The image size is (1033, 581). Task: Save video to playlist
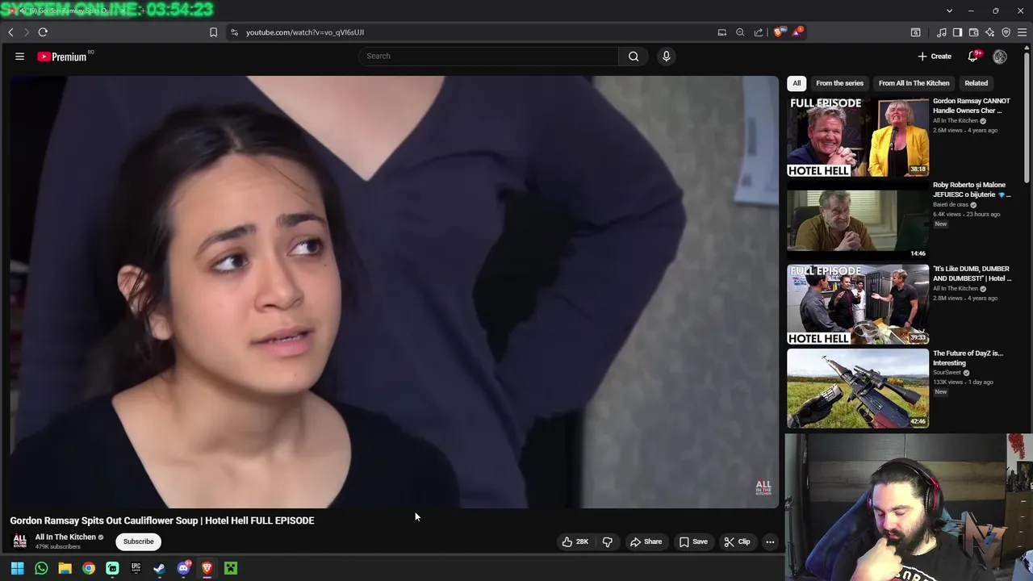click(x=693, y=541)
